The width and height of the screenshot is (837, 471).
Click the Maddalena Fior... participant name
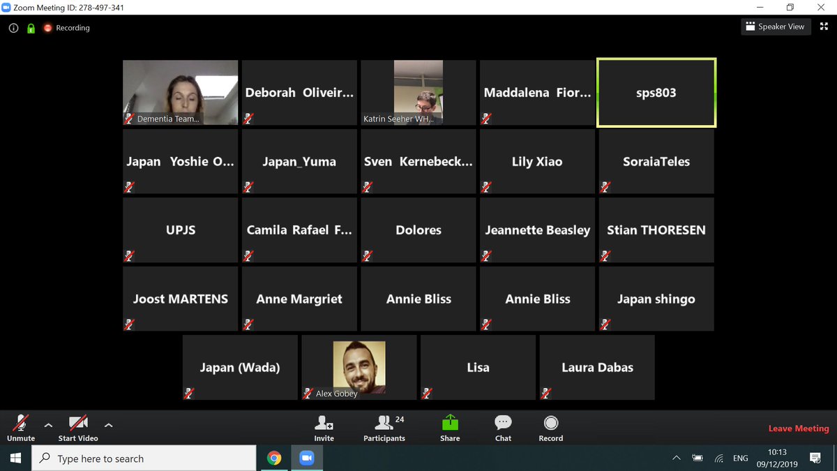(x=537, y=93)
